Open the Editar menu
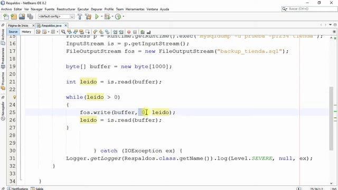This screenshot has height=190, width=338. [18, 9]
